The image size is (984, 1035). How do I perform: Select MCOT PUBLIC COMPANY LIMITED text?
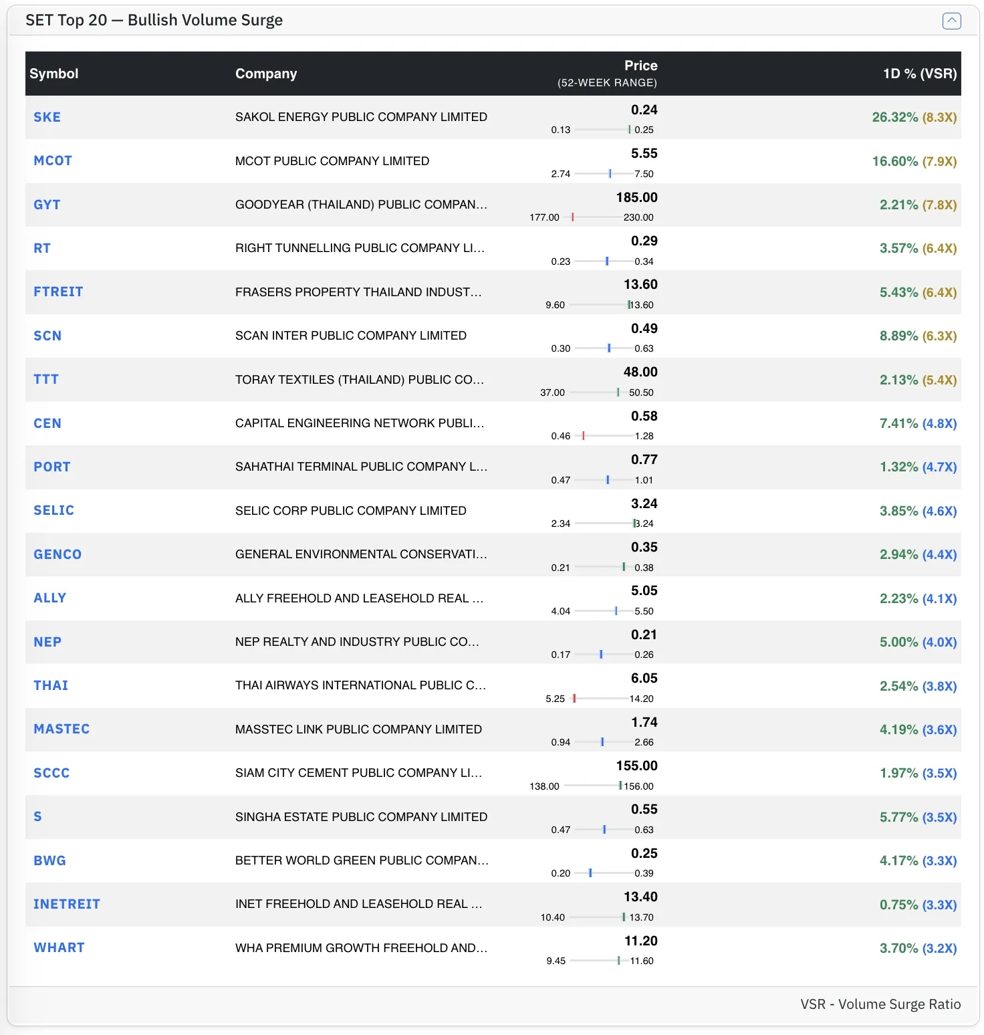(332, 161)
